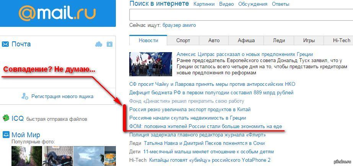This screenshot has width=353, height=166.
Task: Select Ответы search category
Action: pos(280,4)
